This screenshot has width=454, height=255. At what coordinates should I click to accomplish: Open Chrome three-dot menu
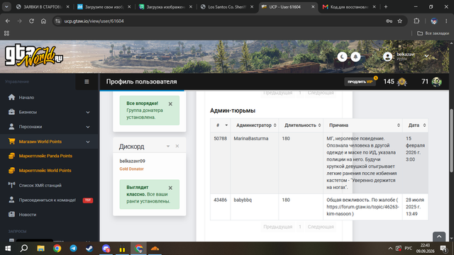[x=446, y=21]
